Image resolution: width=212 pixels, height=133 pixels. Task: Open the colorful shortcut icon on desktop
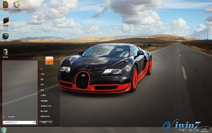pos(16,6)
